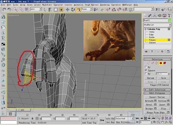Click the Angle Snap toggle icon
Viewport: 173px width, 125px height.
click(x=114, y=10)
